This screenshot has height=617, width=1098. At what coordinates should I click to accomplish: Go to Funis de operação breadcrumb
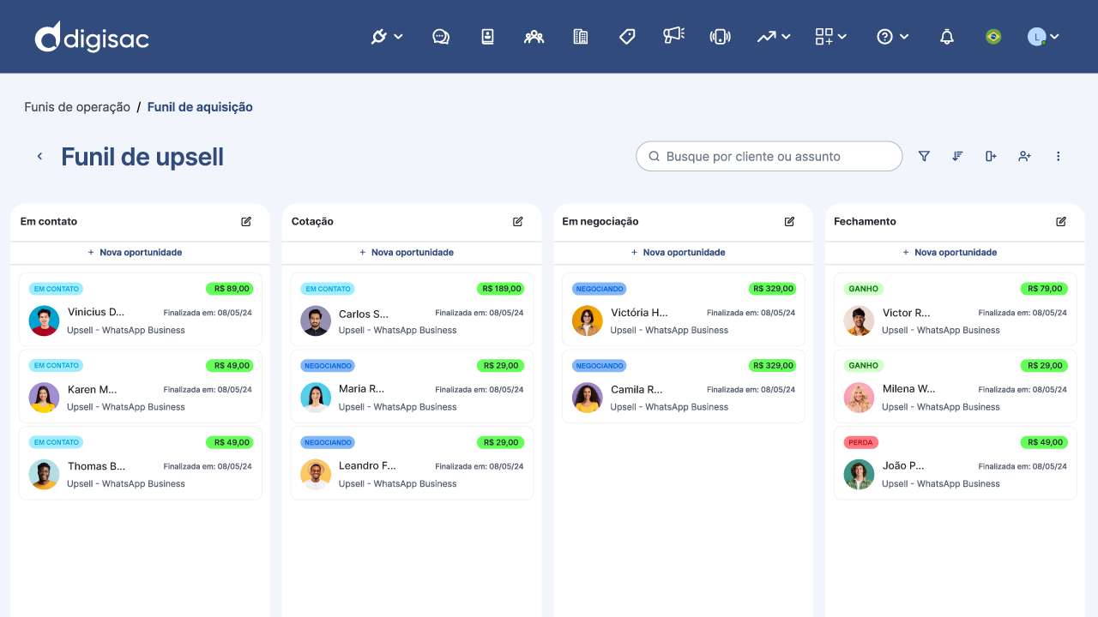pos(77,107)
